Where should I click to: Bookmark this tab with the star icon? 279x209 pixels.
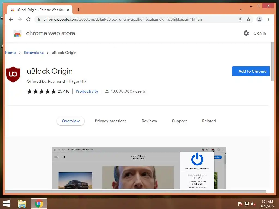pos(248,19)
